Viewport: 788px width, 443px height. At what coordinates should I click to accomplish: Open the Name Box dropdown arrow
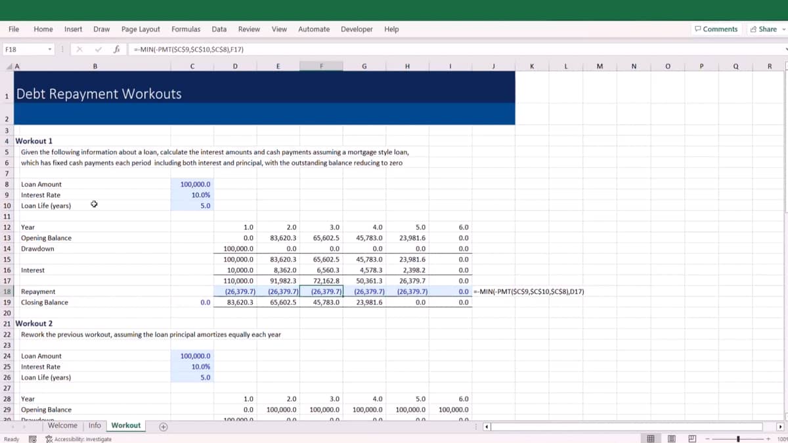pyautogui.click(x=50, y=49)
